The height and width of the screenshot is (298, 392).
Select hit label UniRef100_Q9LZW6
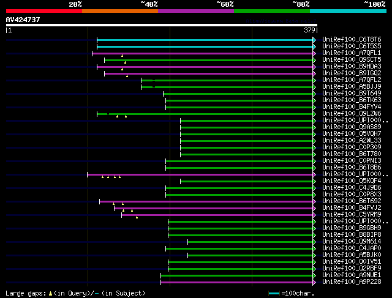[x=352, y=114]
